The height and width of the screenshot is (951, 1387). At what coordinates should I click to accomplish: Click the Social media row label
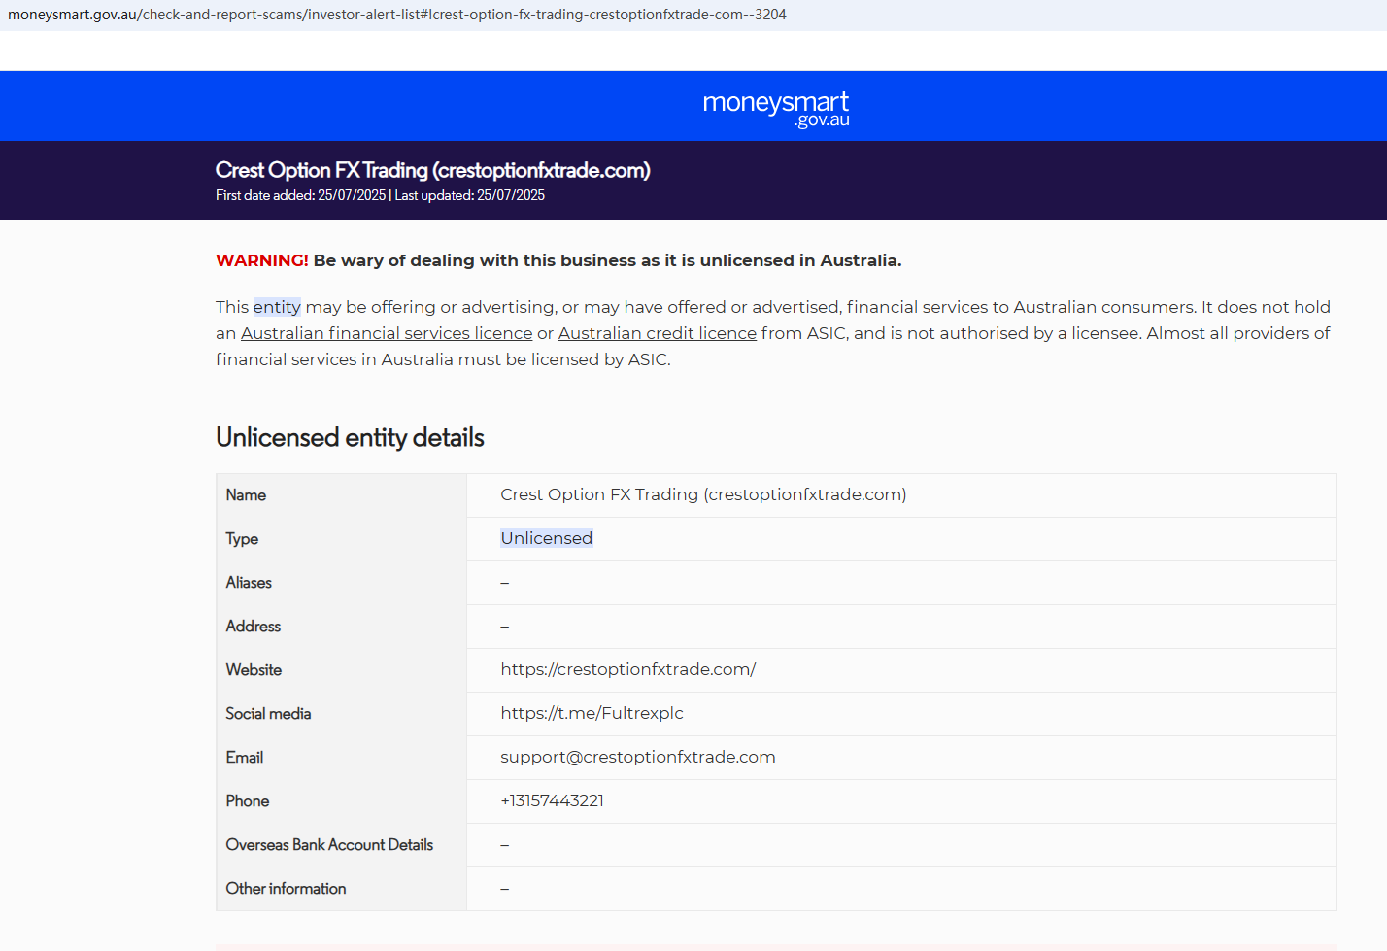268,714
